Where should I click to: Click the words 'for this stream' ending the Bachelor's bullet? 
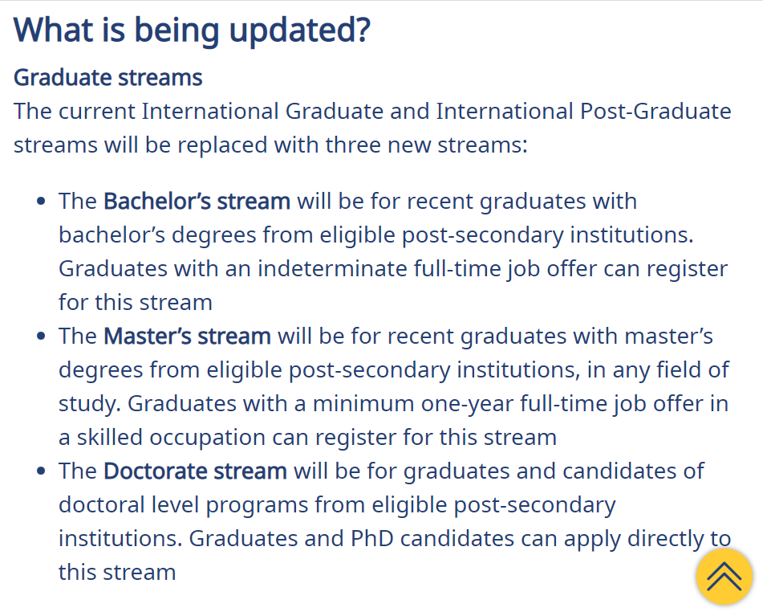tap(136, 303)
